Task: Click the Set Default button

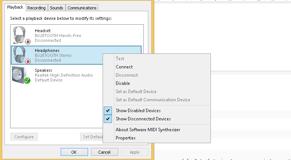Action: pyautogui.click(x=92, y=137)
